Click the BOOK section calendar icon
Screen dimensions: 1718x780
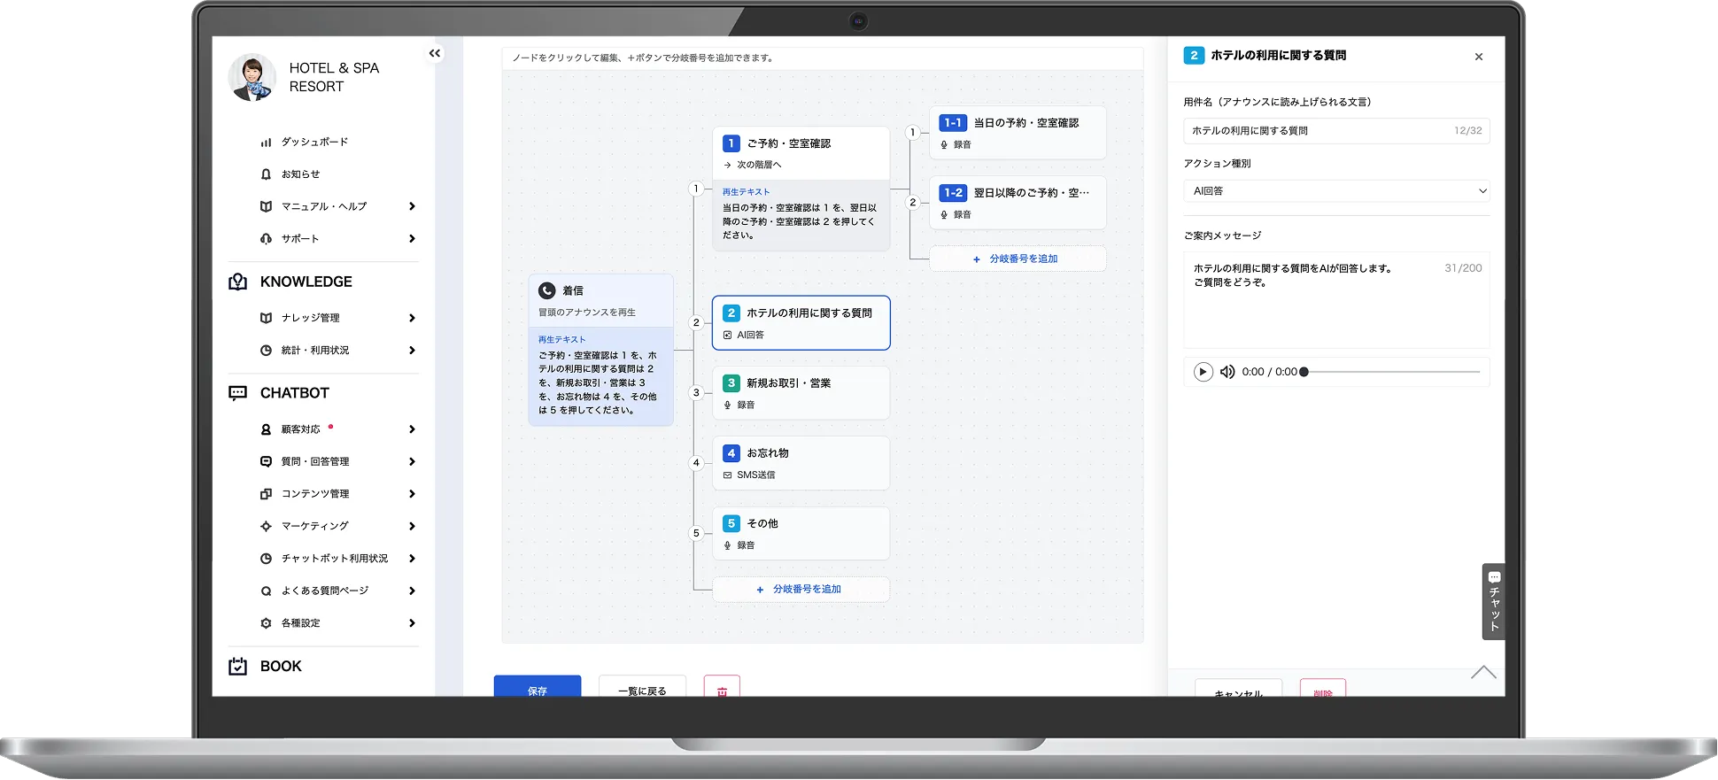coord(237,667)
